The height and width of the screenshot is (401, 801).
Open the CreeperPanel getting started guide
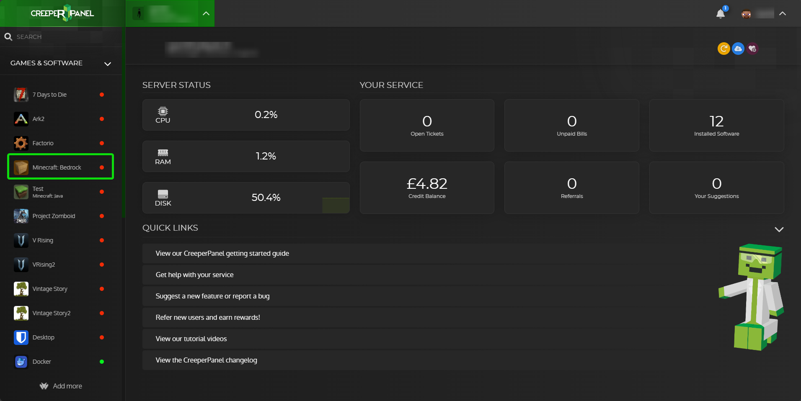pos(222,253)
